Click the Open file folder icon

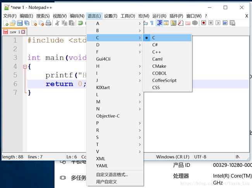(12, 23)
